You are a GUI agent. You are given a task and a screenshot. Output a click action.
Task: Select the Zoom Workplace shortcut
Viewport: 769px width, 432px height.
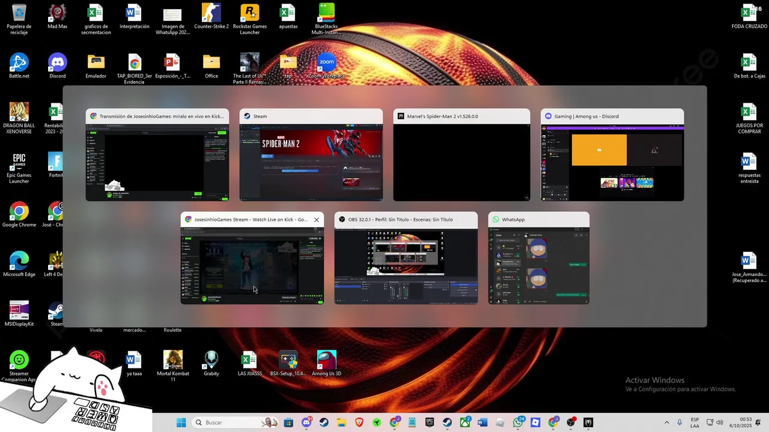(x=327, y=66)
